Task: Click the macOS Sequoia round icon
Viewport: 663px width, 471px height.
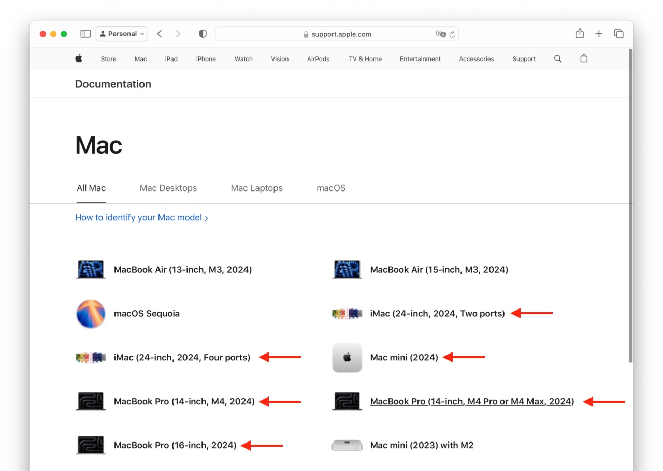Action: pos(91,314)
